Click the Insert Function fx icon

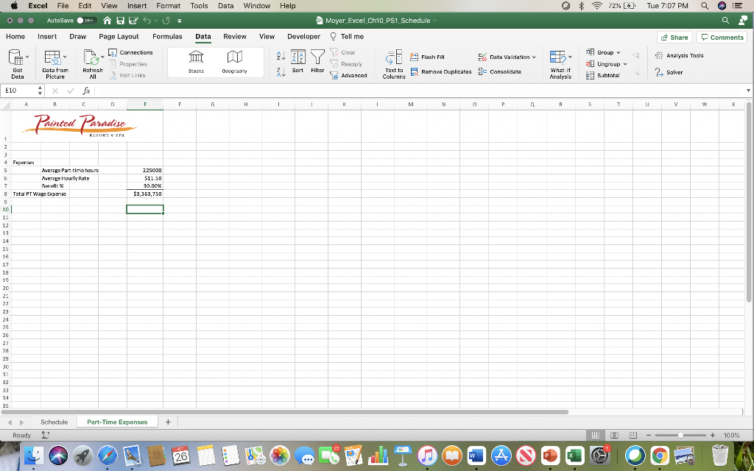(x=87, y=91)
